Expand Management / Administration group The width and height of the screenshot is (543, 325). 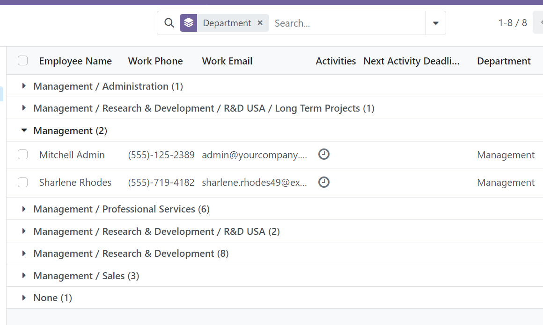pos(108,86)
